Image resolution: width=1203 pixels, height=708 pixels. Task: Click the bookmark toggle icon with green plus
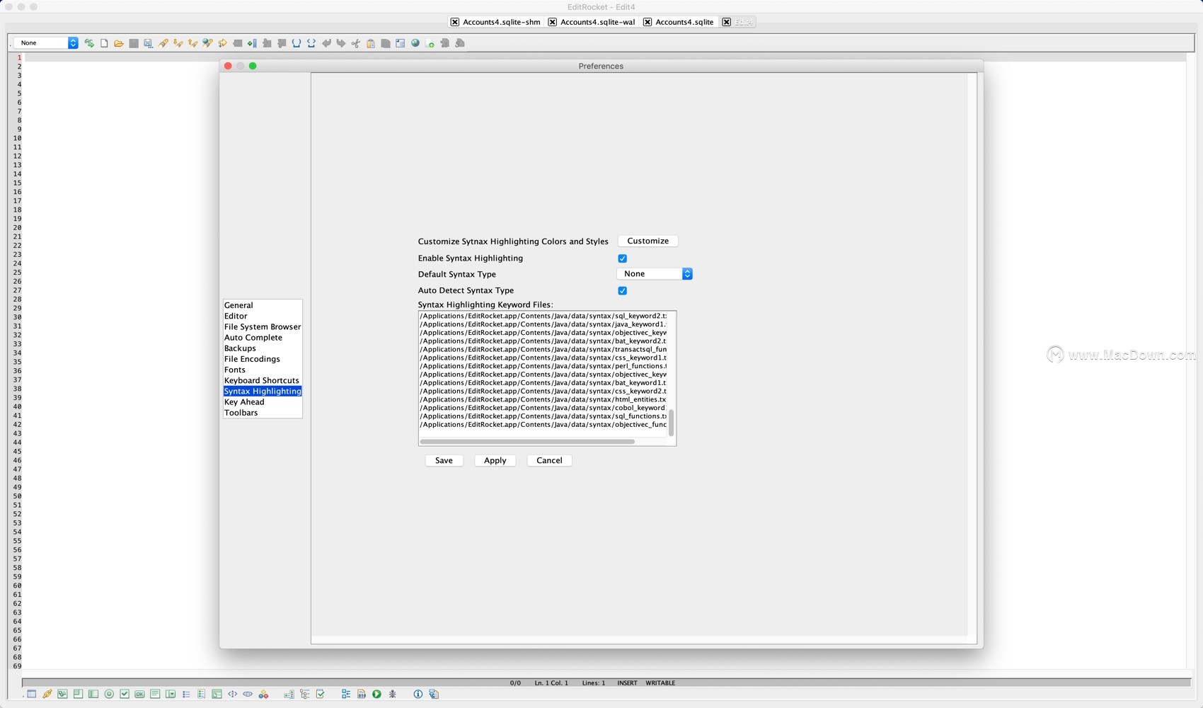pos(252,43)
